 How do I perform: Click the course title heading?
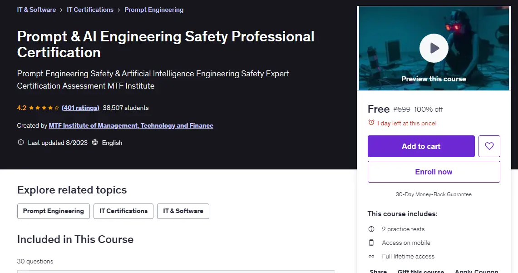point(166,44)
